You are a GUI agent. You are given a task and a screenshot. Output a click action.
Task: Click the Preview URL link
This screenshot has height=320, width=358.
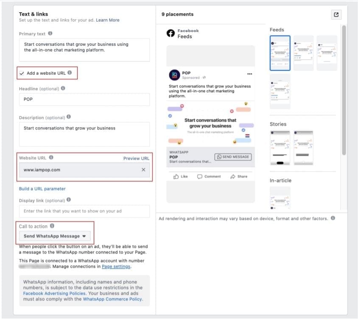(x=136, y=158)
